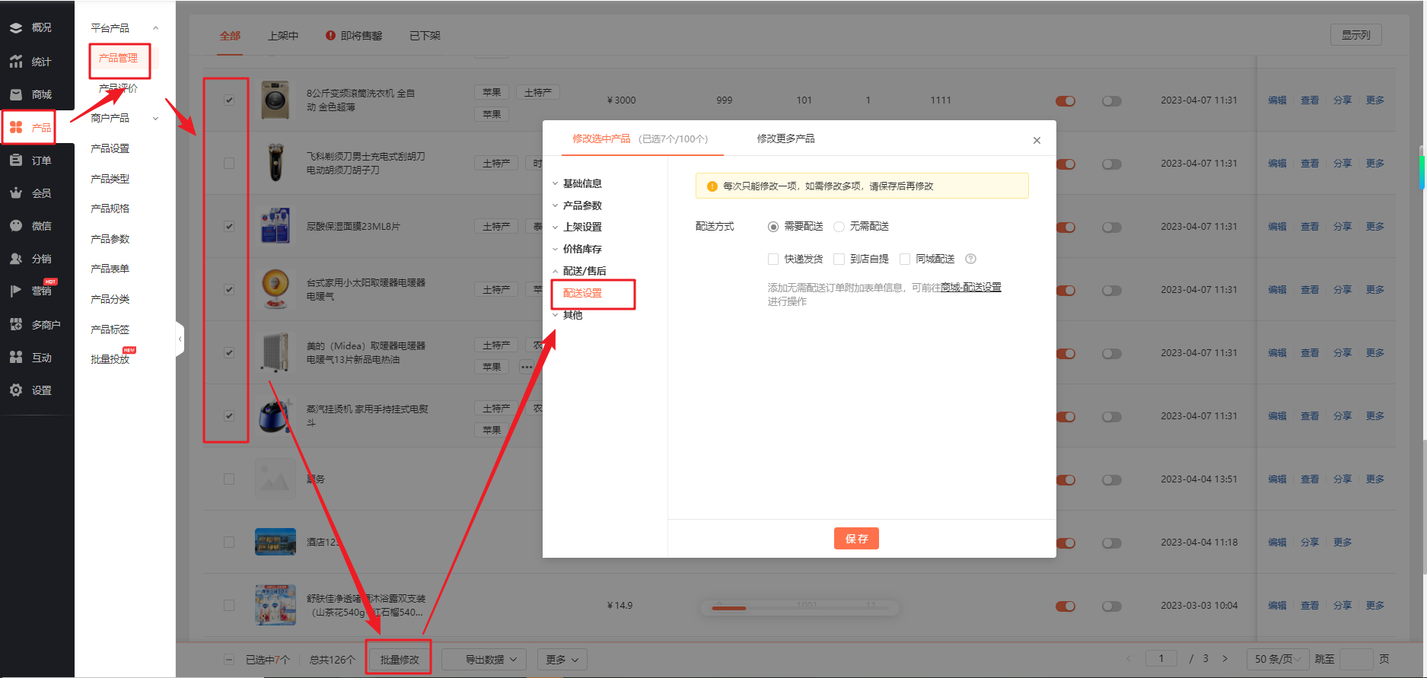Click the help icon beside 同城配送
The width and height of the screenshot is (1427, 678).
pos(970,259)
